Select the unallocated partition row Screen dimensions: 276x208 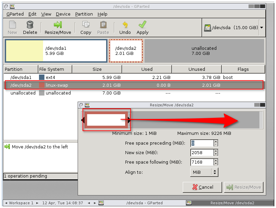135,93
